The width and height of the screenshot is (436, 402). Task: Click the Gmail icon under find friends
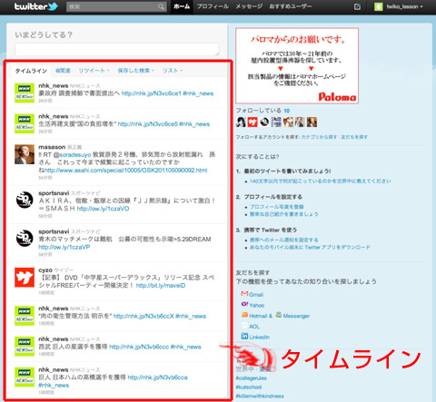(244, 293)
